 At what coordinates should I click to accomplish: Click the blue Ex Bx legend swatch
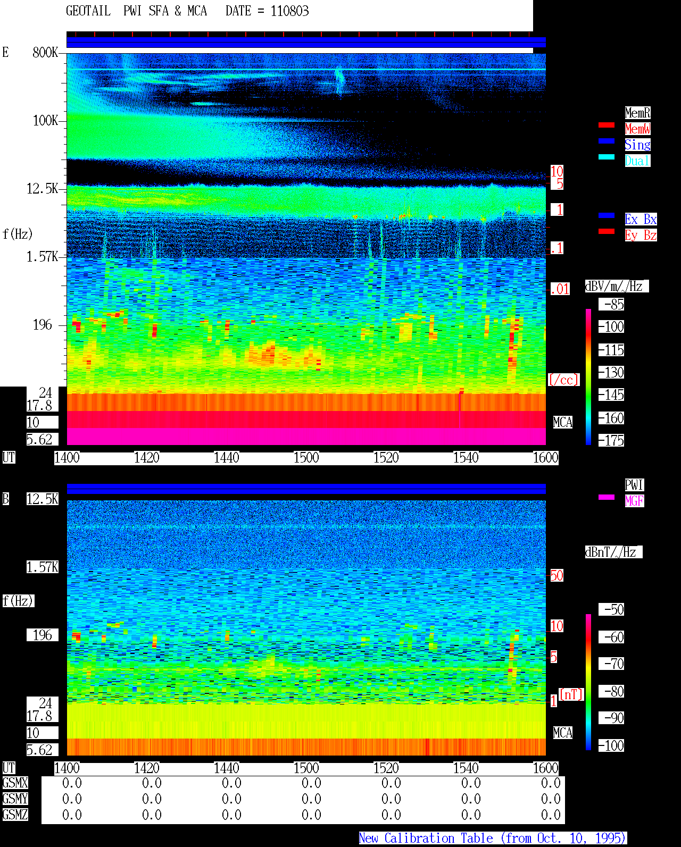(x=607, y=215)
